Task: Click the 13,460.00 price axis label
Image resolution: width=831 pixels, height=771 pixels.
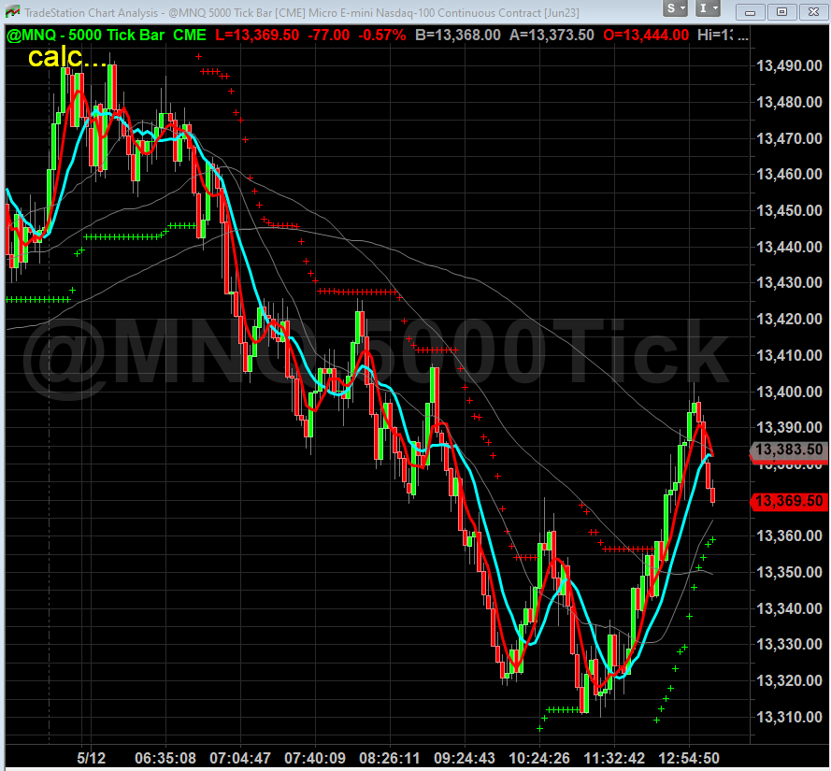Action: [789, 174]
